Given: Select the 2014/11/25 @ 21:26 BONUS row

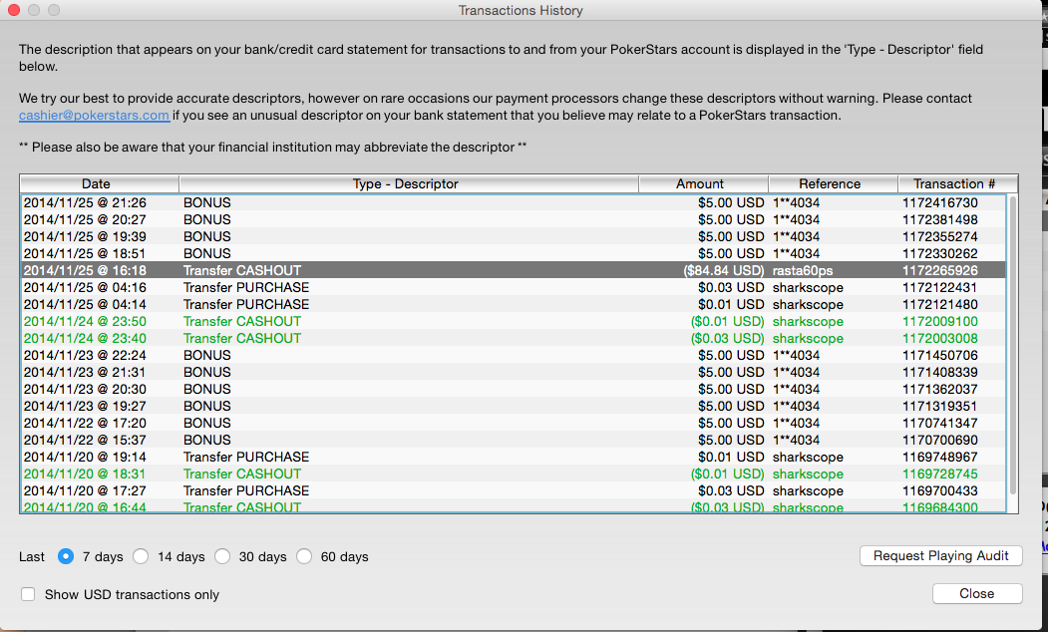Looking at the screenshot, I should (x=514, y=202).
